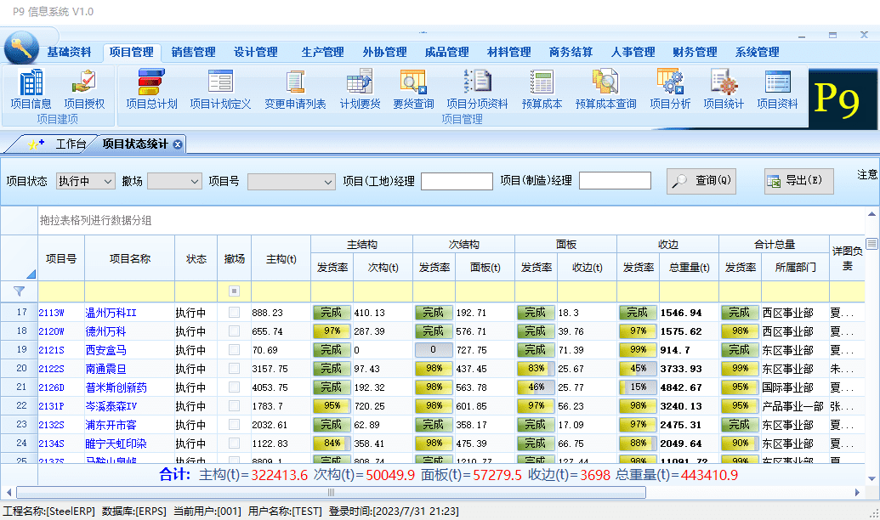
Task: Toggle 撤场 checkbox for 普米斯创新药
Action: point(234,387)
